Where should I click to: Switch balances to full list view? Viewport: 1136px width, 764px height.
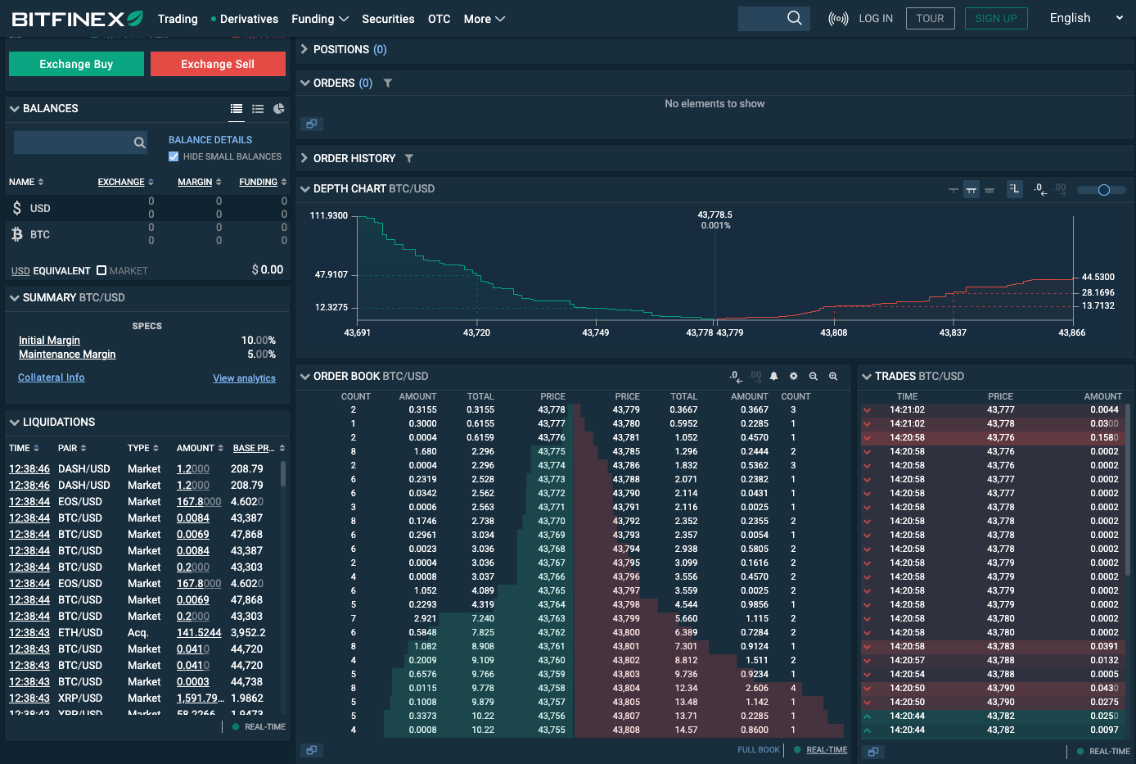pyautogui.click(x=237, y=108)
